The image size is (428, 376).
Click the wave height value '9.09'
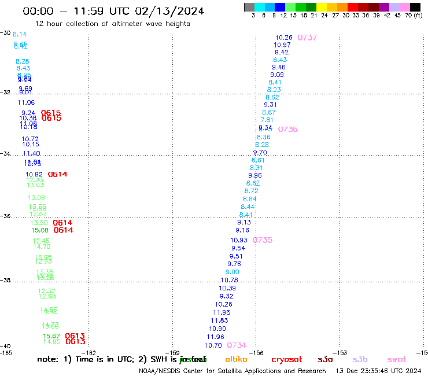click(x=277, y=75)
